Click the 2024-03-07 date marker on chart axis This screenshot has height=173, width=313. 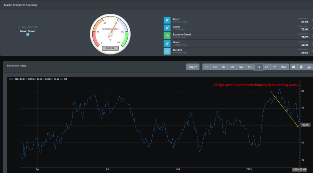[299, 169]
